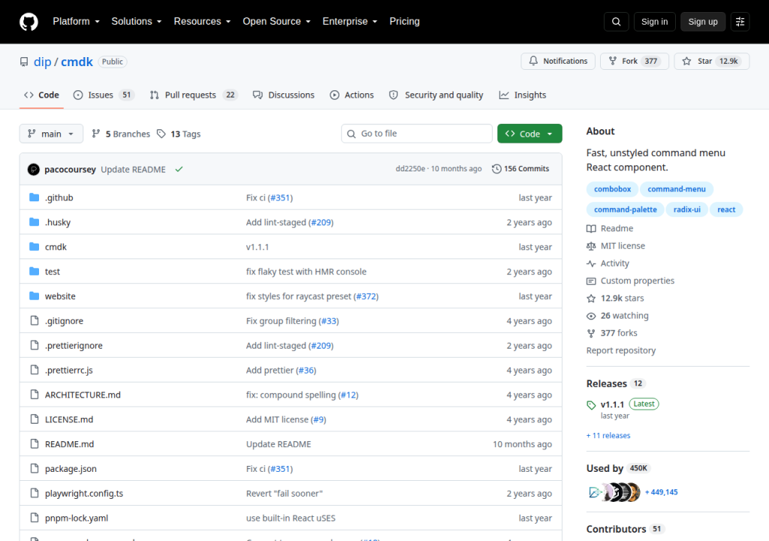Open the Discussions tab
The height and width of the screenshot is (541, 769).
tap(283, 95)
